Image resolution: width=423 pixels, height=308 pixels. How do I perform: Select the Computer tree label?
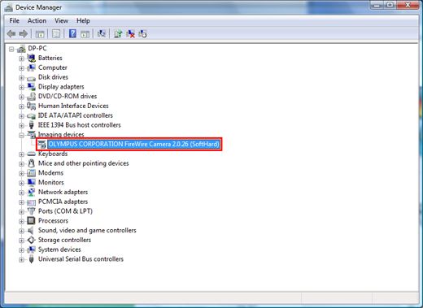53,67
